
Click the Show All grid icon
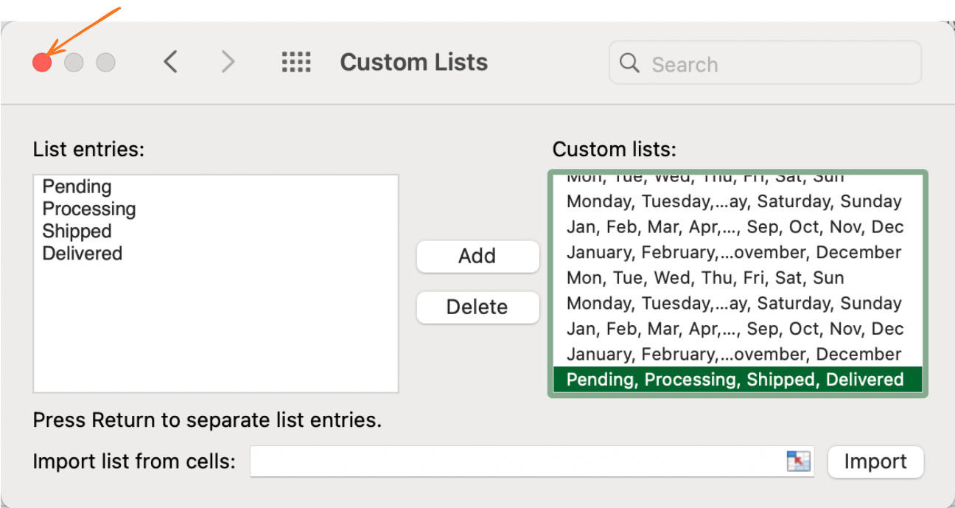(x=296, y=62)
